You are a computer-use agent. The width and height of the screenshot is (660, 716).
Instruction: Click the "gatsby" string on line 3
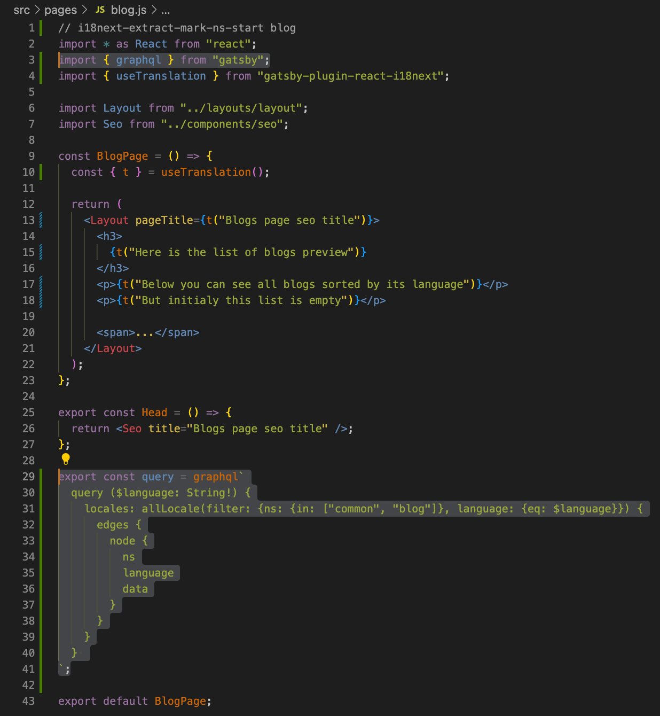pos(238,60)
